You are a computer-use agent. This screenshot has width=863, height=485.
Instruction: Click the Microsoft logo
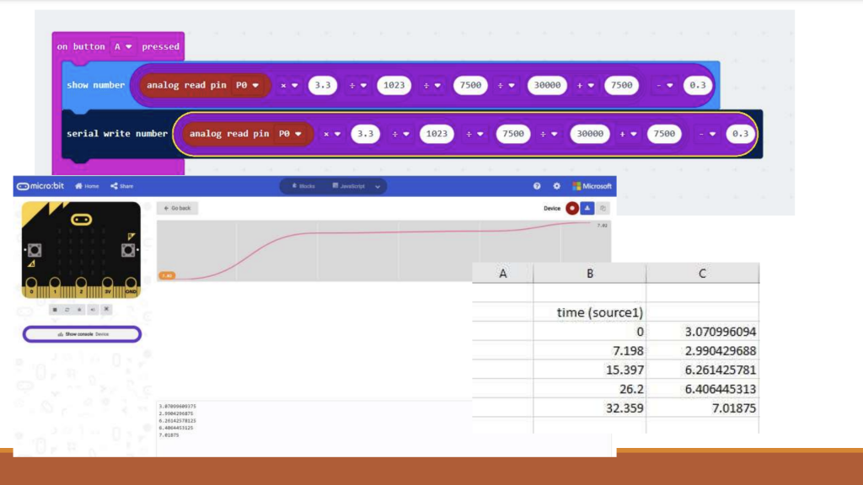[x=592, y=186]
